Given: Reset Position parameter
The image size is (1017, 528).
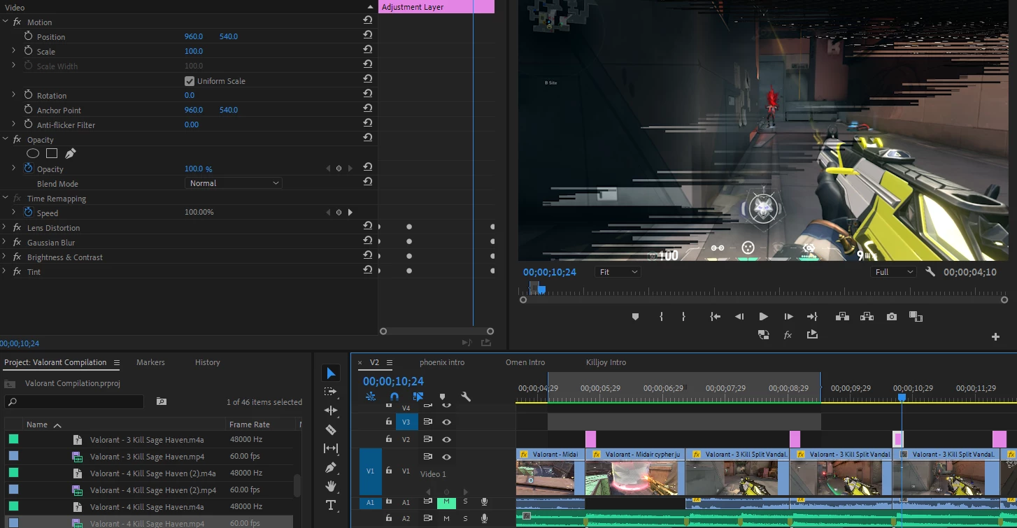Looking at the screenshot, I should (367, 35).
